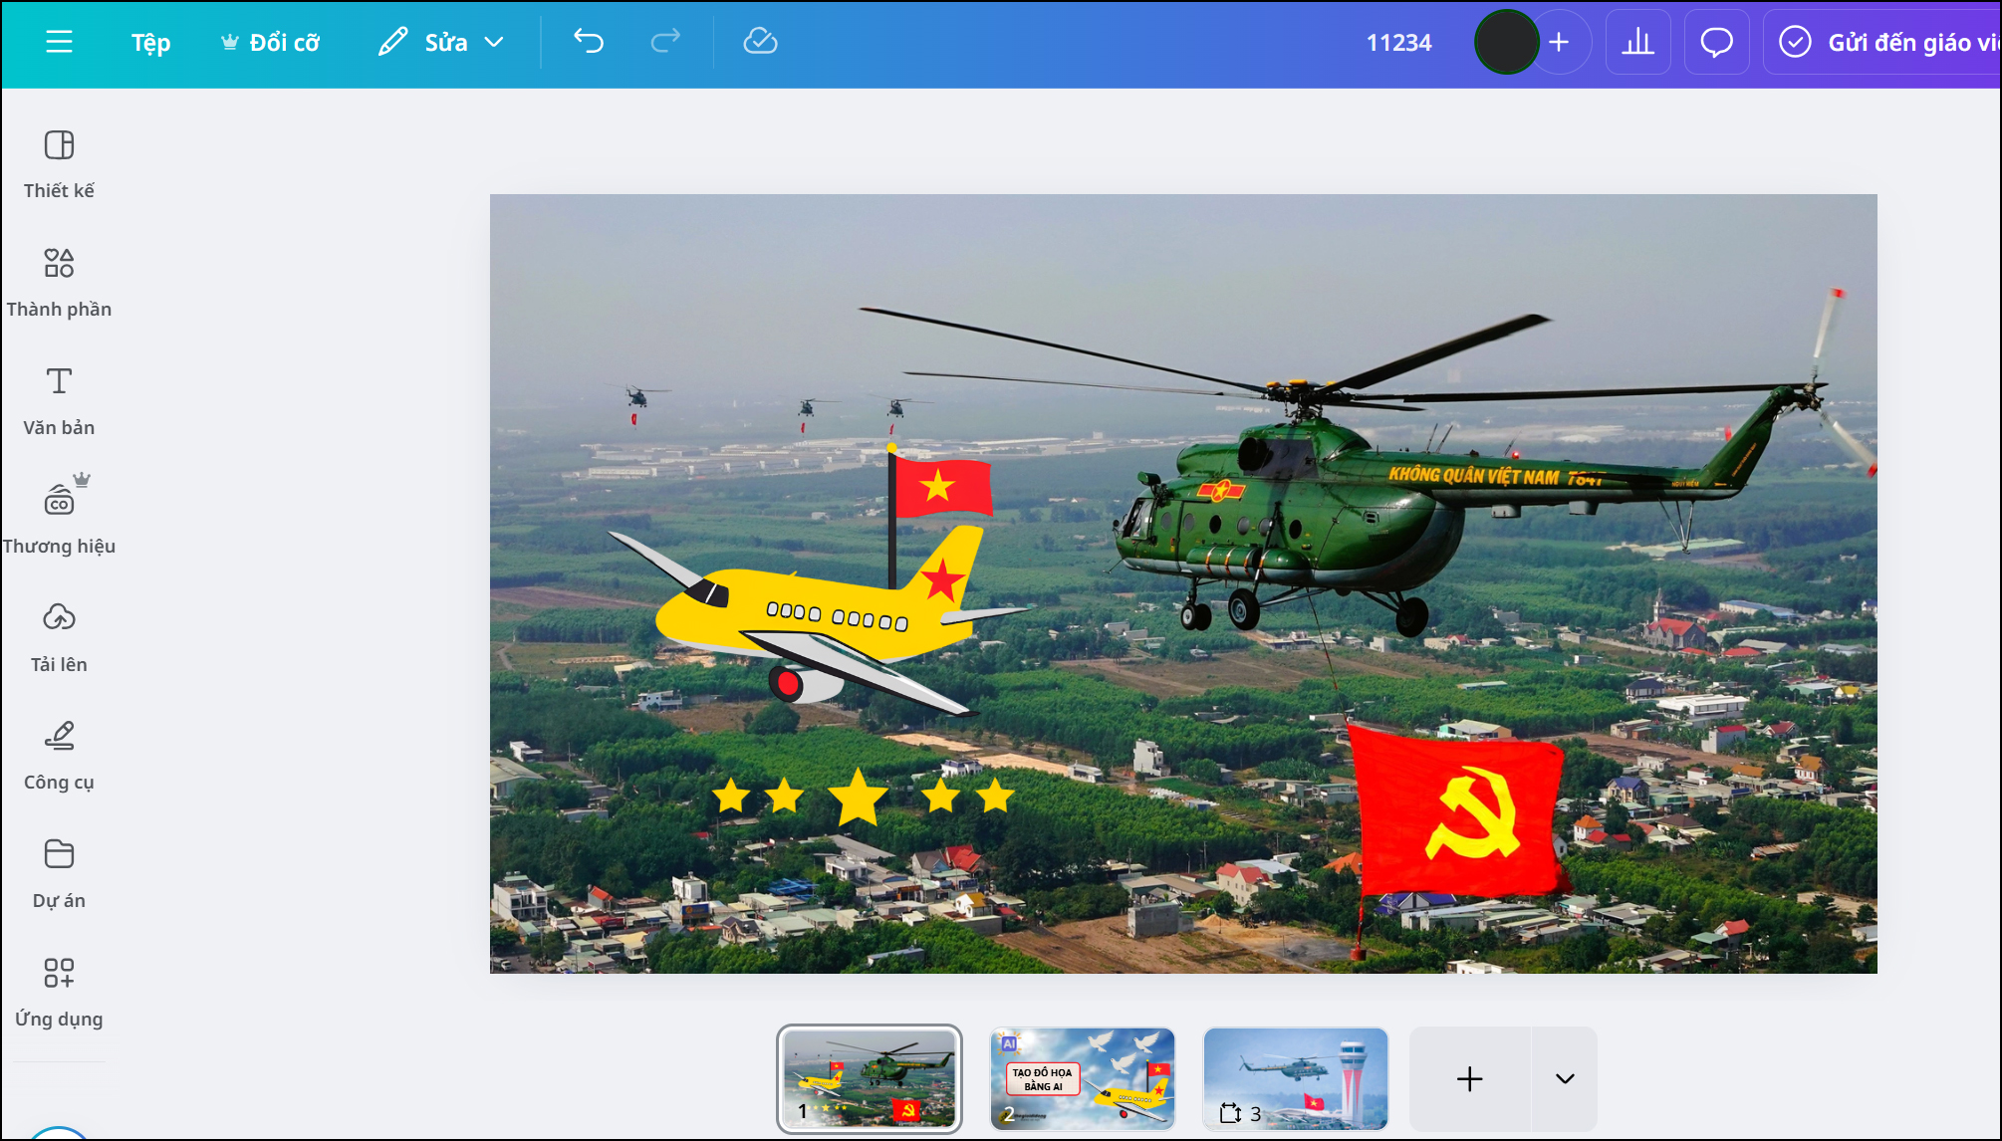The height and width of the screenshot is (1141, 2002).
Task: Undo the last action
Action: [589, 42]
